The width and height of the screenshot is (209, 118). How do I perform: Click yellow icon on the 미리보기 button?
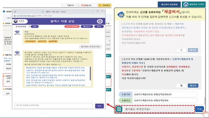pyautogui.click(x=100, y=5)
